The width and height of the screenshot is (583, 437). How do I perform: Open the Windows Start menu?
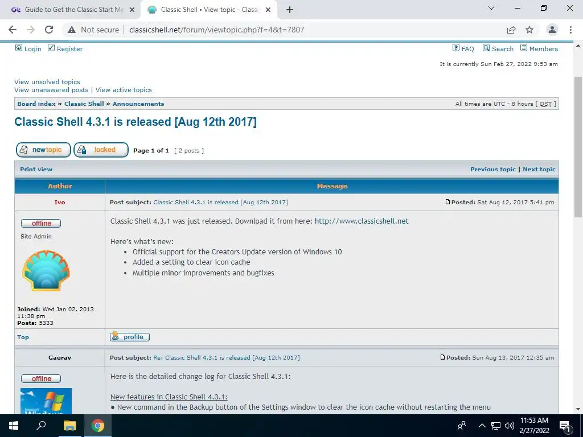(x=14, y=426)
